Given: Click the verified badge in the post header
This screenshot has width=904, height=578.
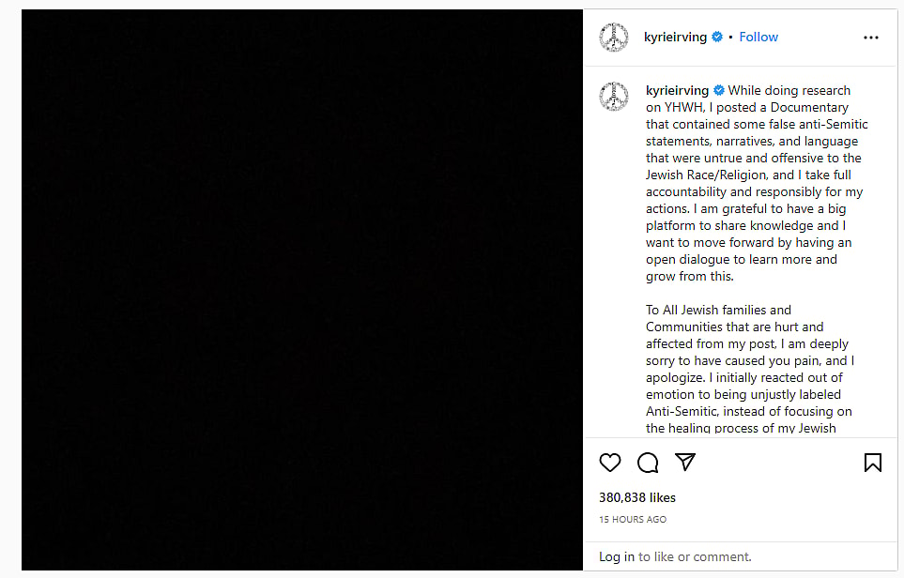Looking at the screenshot, I should [x=717, y=38].
